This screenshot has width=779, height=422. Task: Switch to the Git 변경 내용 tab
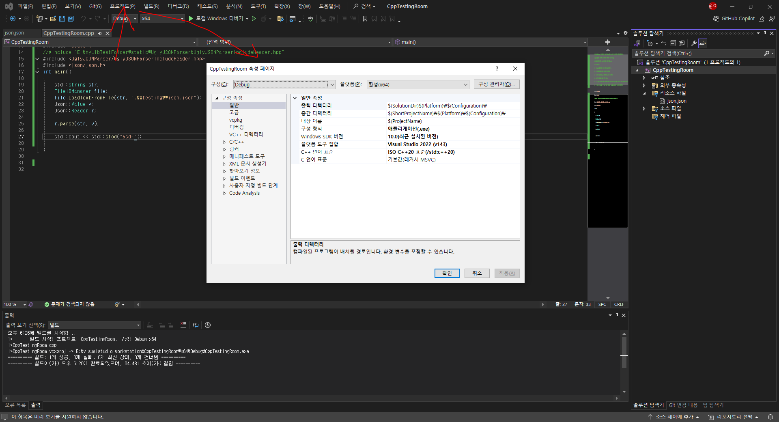tap(683, 405)
